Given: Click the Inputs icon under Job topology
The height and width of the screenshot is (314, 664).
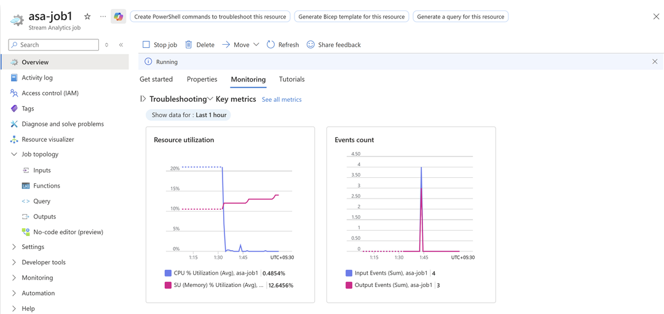Looking at the screenshot, I should 25,170.
